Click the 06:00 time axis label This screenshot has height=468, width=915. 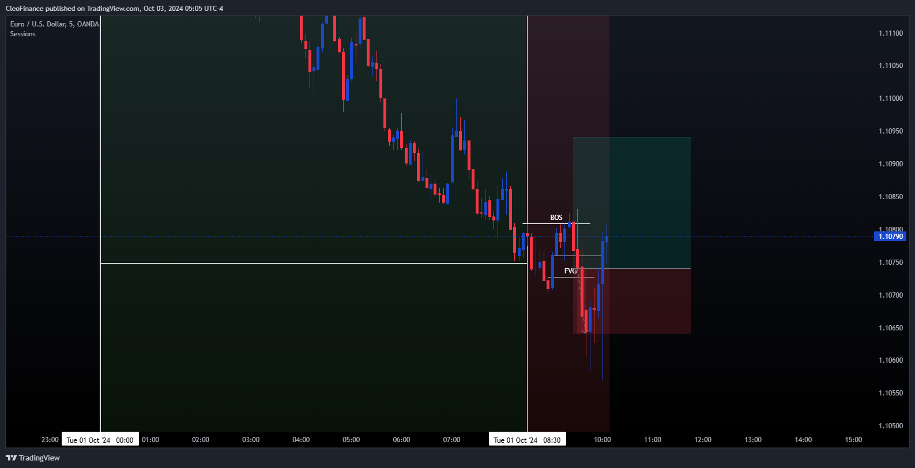[401, 440]
